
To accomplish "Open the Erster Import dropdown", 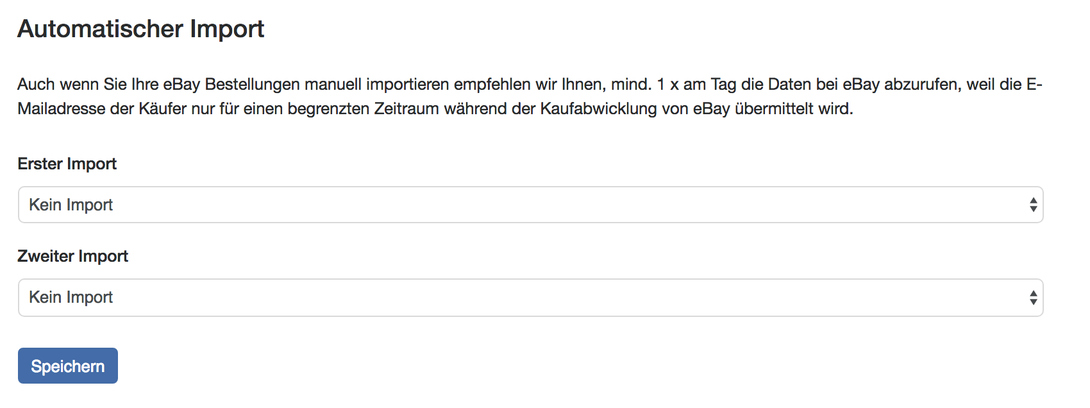I will click(x=530, y=205).
